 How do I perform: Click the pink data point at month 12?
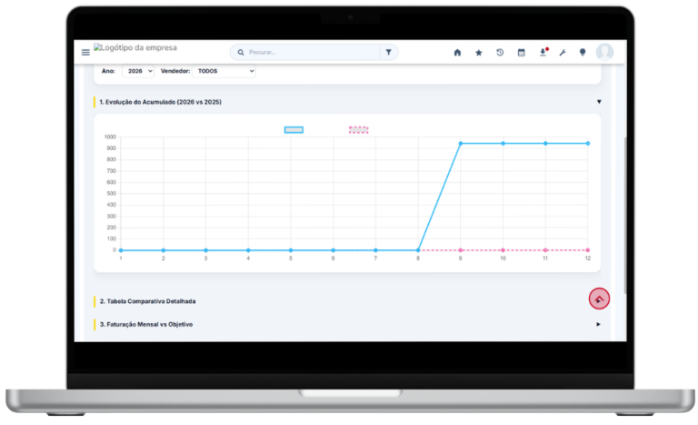(x=588, y=250)
